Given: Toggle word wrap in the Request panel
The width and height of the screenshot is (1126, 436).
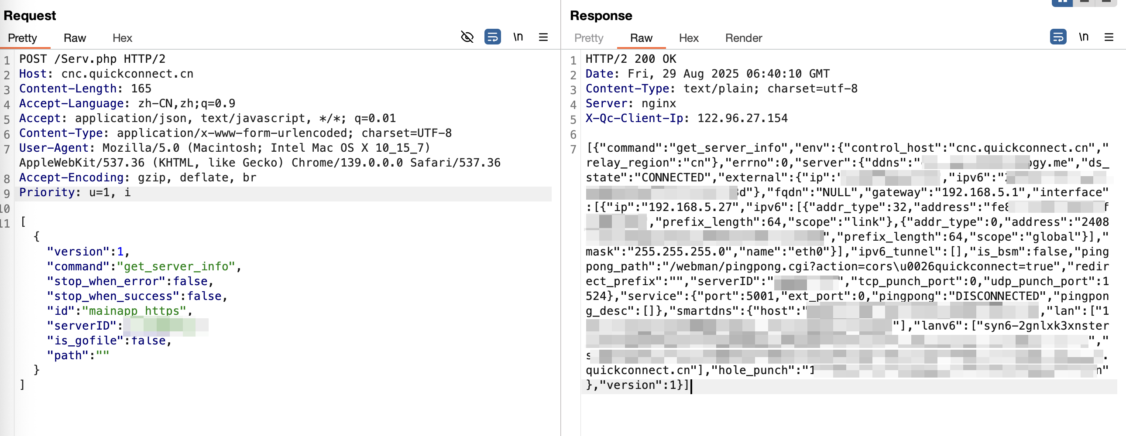Looking at the screenshot, I should (492, 37).
